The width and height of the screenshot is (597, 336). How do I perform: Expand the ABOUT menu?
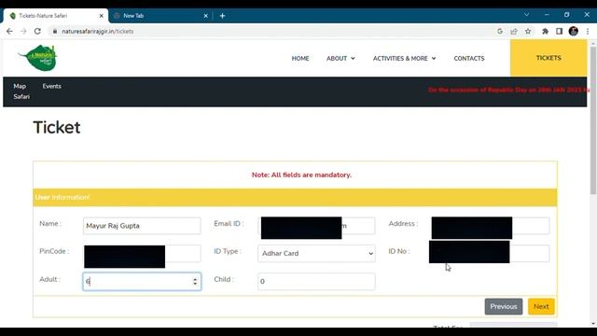340,58
